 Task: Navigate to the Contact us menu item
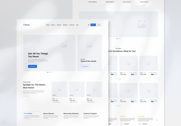point(72,25)
